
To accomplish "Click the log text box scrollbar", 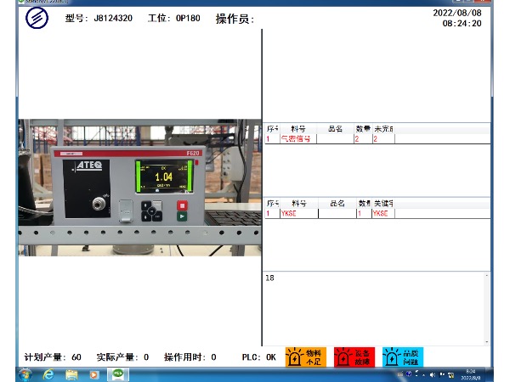I will [487, 306].
